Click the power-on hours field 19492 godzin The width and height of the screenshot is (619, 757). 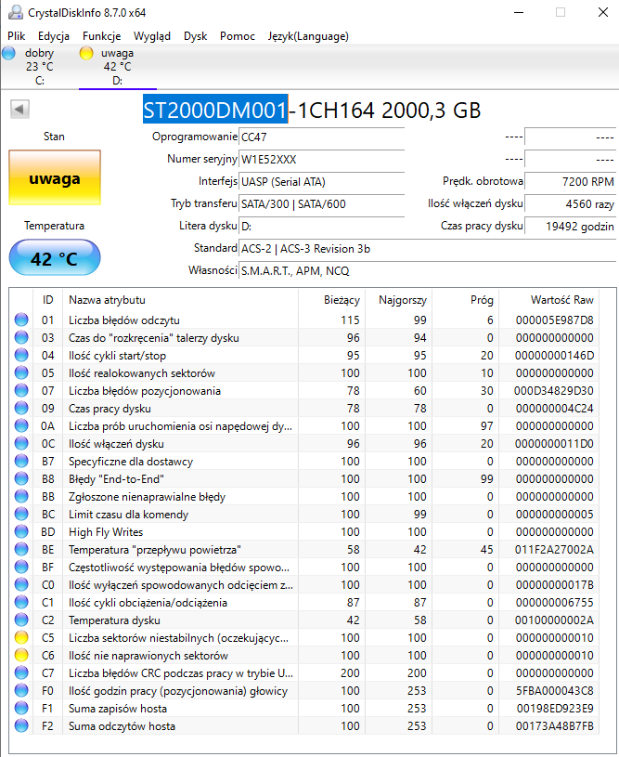(x=570, y=226)
